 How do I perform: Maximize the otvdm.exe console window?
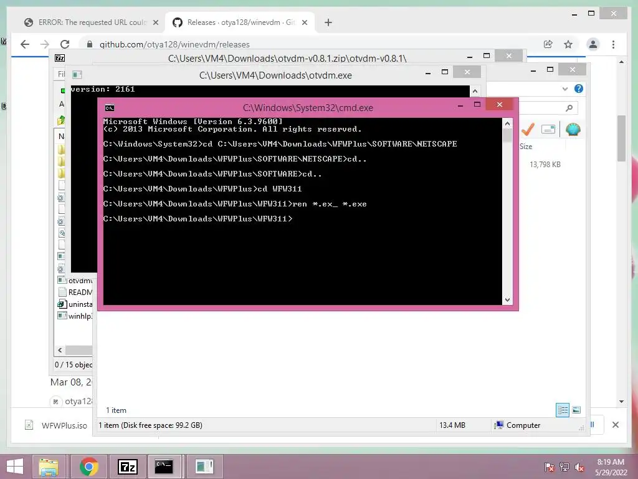(x=445, y=72)
